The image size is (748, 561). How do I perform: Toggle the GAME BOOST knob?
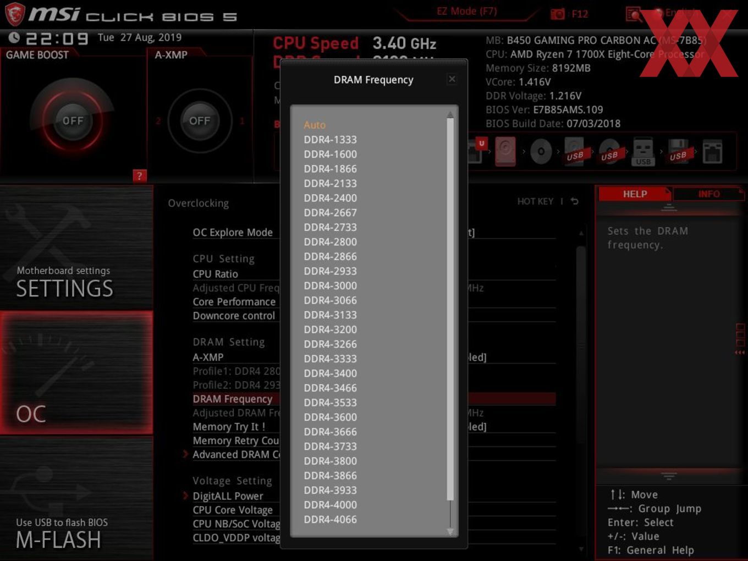coord(73,120)
